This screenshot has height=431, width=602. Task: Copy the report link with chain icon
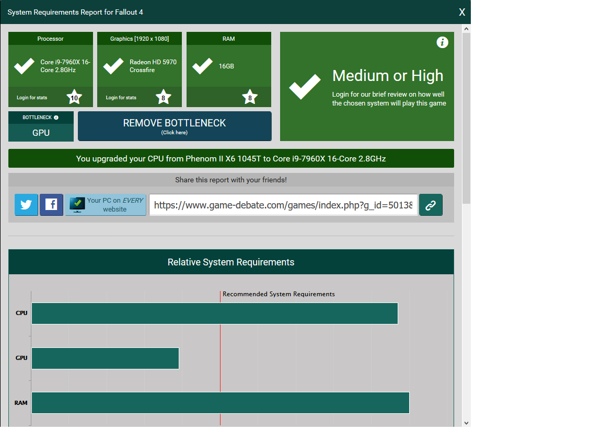[x=431, y=205]
